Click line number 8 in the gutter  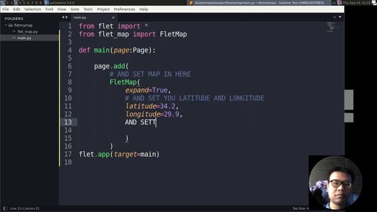point(70,82)
